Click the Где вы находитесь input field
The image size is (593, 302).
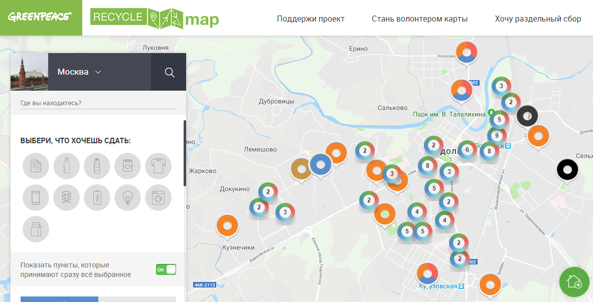pos(98,103)
